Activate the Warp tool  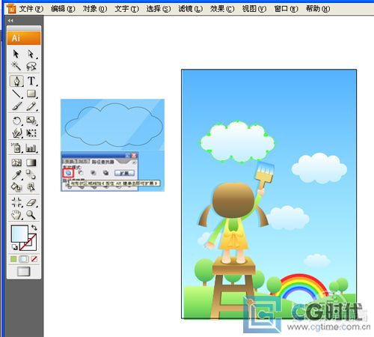tap(16, 133)
